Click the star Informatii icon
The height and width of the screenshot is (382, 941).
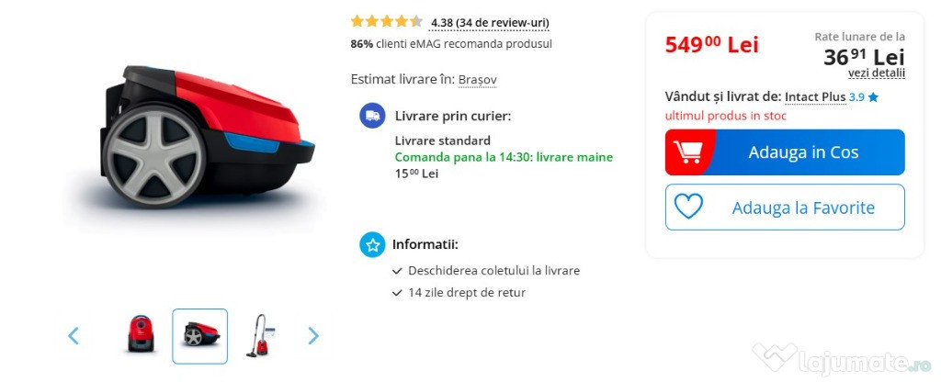tap(372, 244)
